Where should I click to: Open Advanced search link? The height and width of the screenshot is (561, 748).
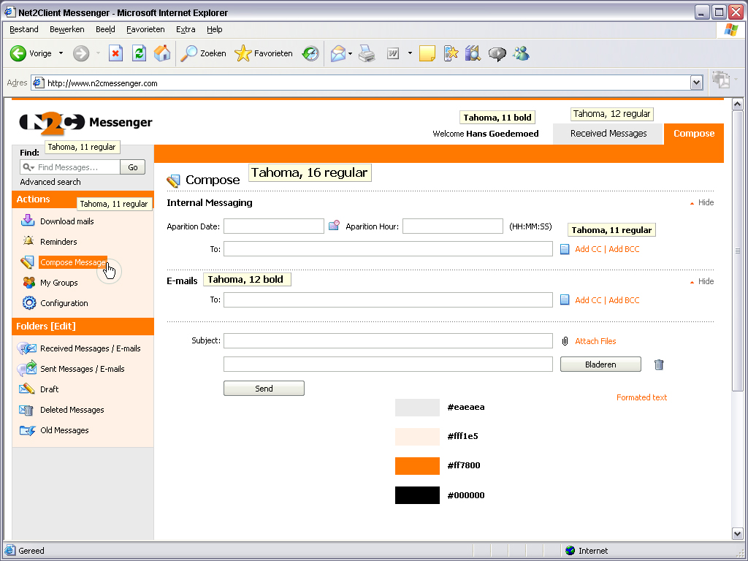tap(50, 182)
